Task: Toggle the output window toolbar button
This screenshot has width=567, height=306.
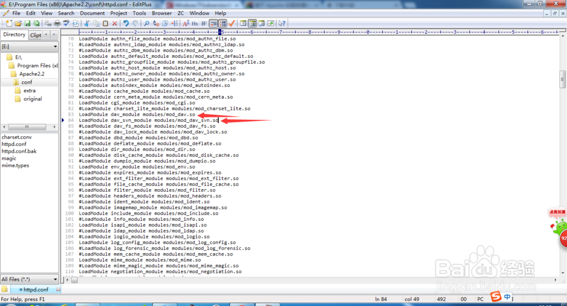Action: [x=261, y=23]
